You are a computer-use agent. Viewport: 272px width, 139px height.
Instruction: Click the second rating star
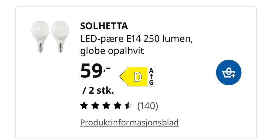pos(95,106)
